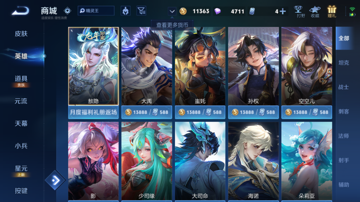Expand the sidebar with the diamond arrow button
The height and width of the screenshot is (202, 360).
coord(55,180)
